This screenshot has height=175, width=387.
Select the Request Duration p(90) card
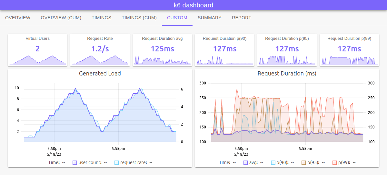[225, 50]
